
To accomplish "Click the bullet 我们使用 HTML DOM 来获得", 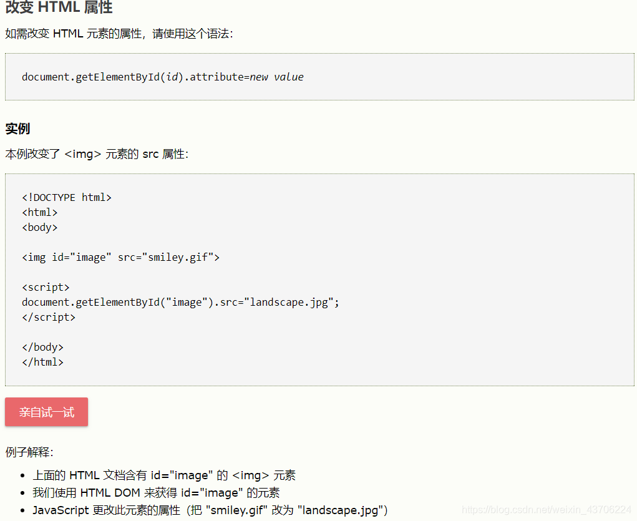I will [x=156, y=492].
